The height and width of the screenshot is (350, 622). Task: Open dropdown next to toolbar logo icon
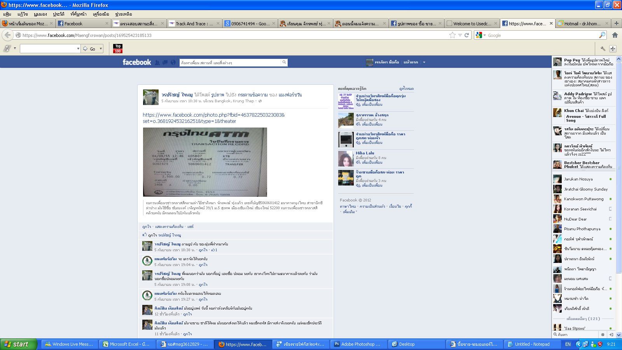(15, 49)
